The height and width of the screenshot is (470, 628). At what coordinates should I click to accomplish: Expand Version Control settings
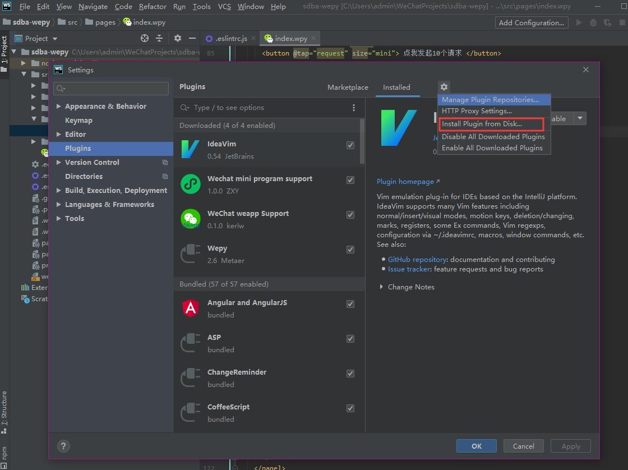(x=58, y=162)
